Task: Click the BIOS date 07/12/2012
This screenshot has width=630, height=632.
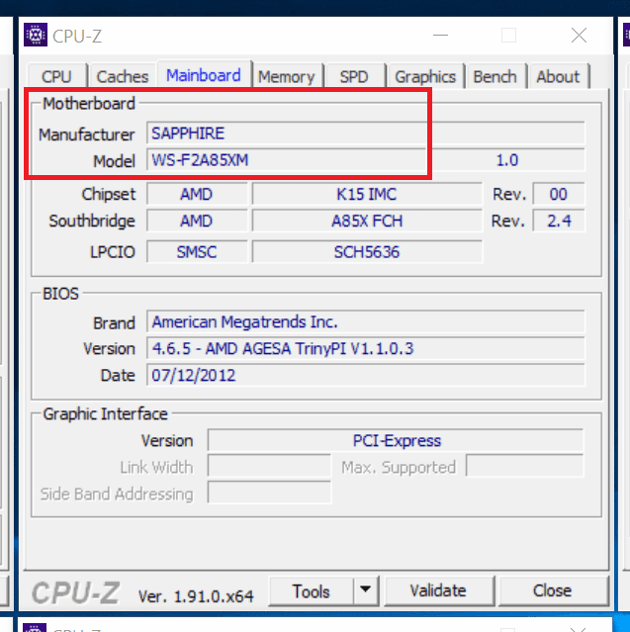Action: (366, 375)
